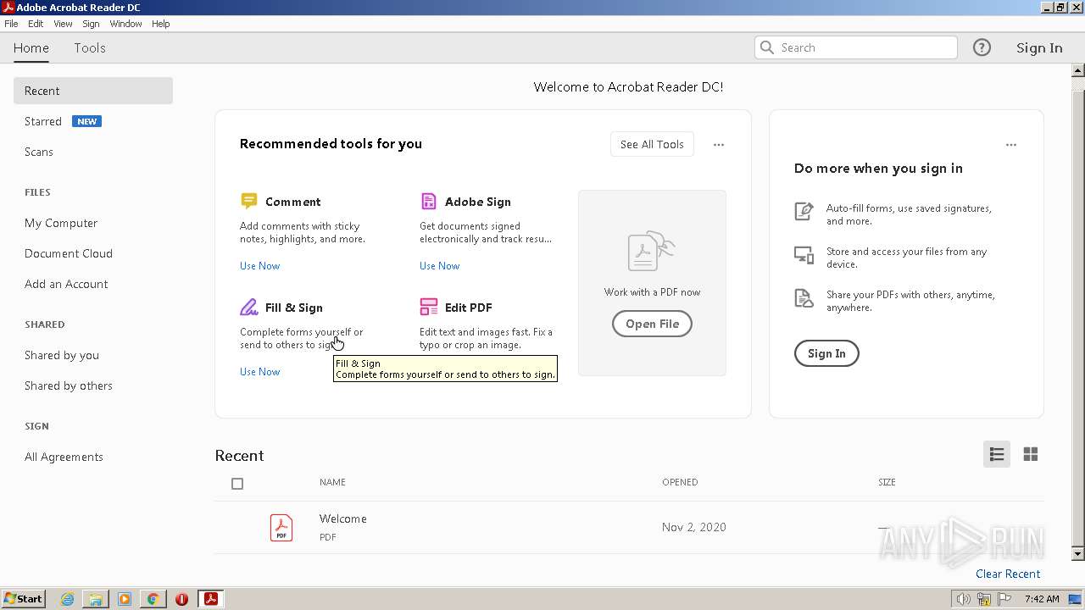Click Use Now under Fill & Sign
The width and height of the screenshot is (1085, 610).
coord(259,371)
